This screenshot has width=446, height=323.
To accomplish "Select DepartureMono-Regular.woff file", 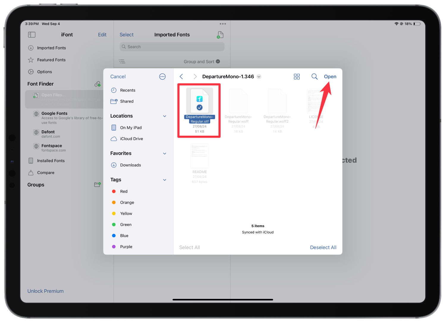I will (x=238, y=101).
